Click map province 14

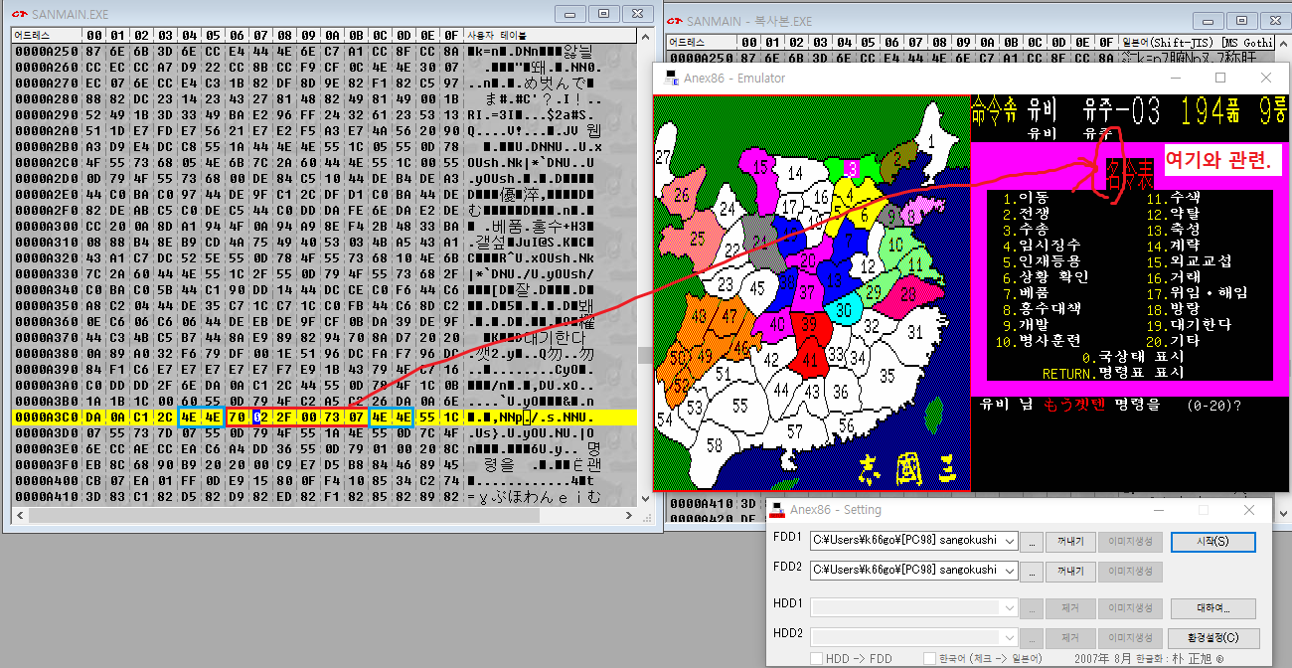tap(796, 173)
